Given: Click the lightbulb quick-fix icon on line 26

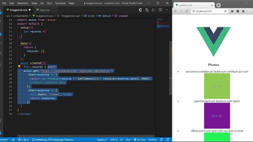Looking at the screenshot, I should coord(19,67).
